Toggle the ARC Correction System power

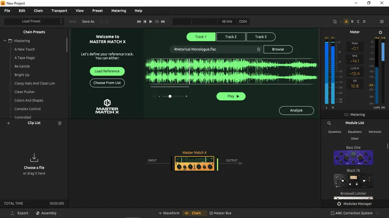pyautogui.click(x=378, y=213)
